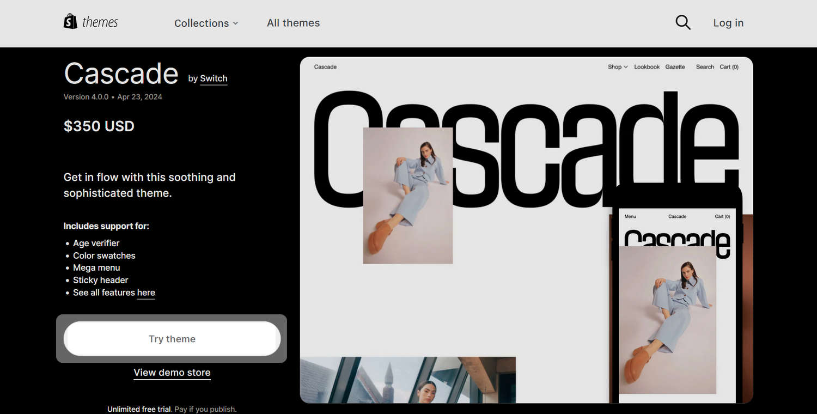The width and height of the screenshot is (817, 414).
Task: Click Shop dropdown in preview header
Action: tap(618, 67)
